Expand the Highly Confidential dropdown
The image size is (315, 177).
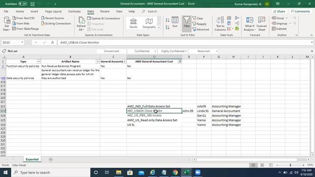click(x=186, y=51)
